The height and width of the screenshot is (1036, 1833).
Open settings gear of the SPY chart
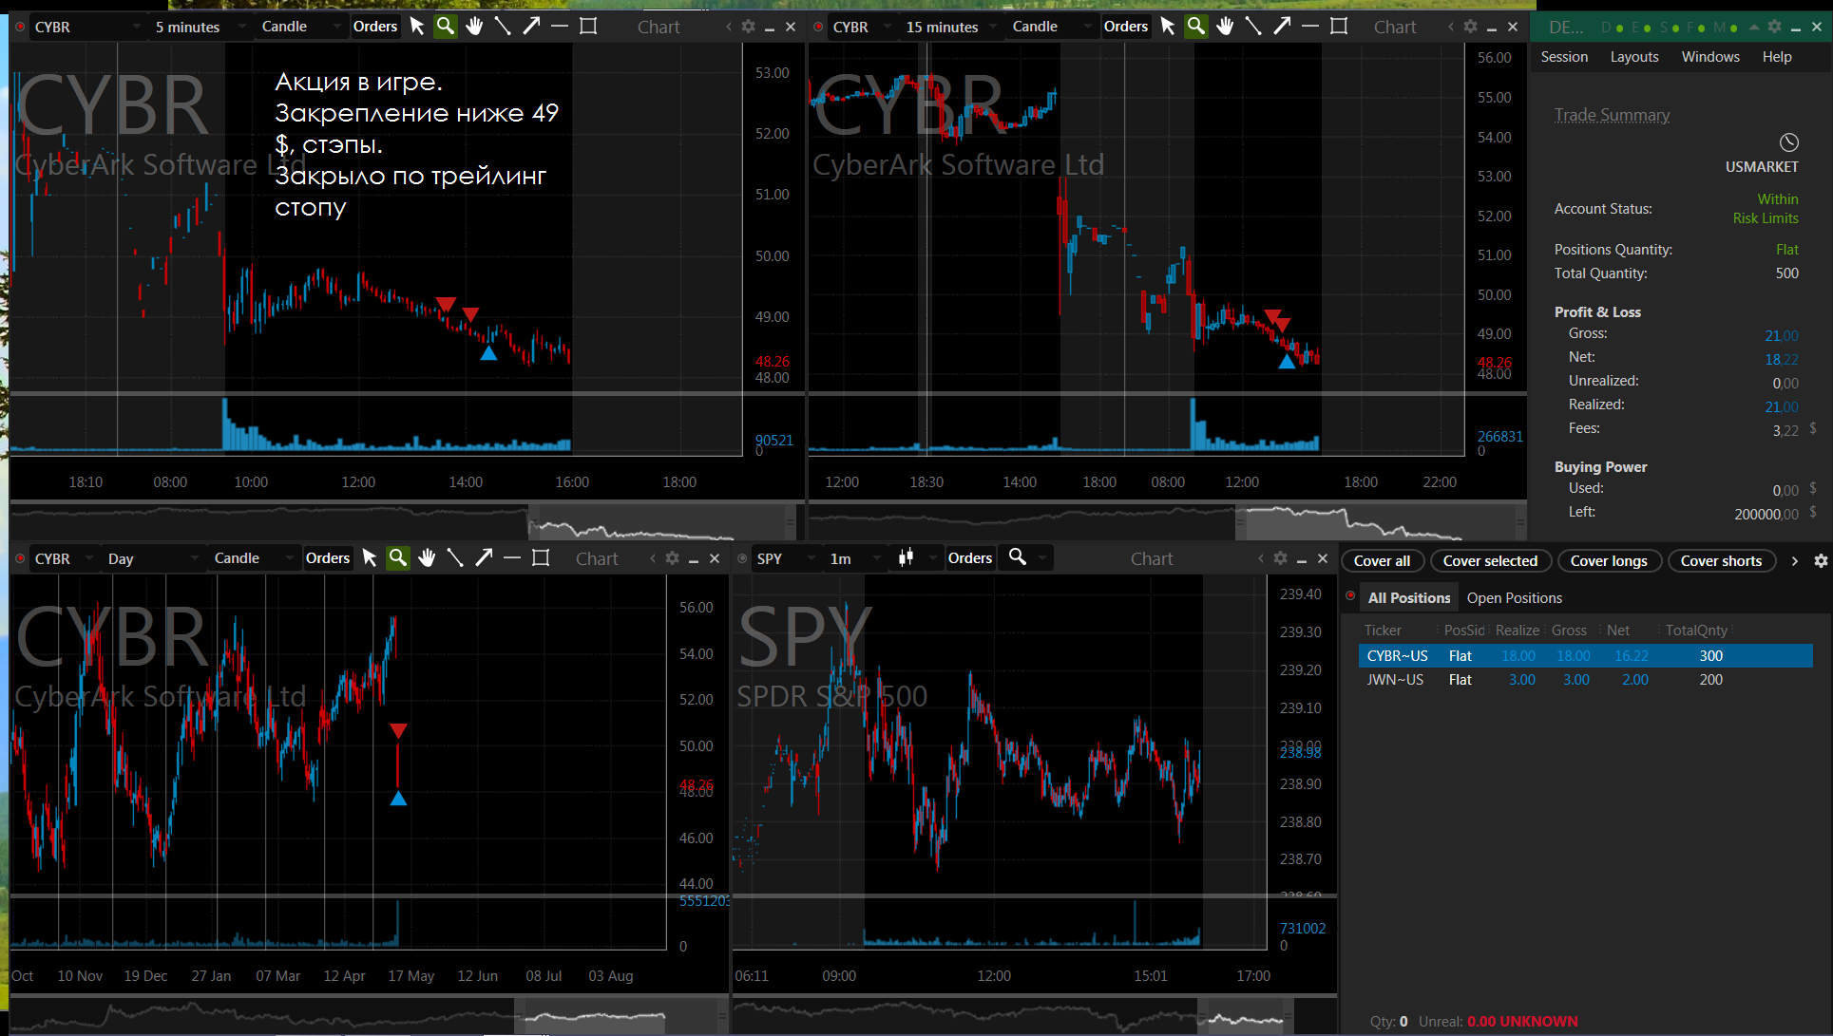(x=1281, y=558)
